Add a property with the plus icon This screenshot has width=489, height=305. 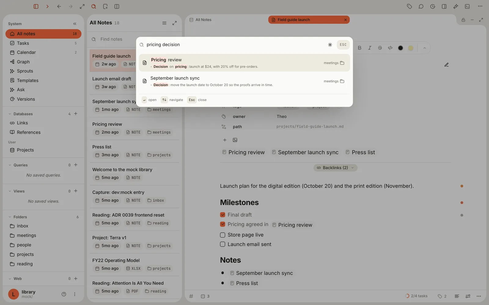pyautogui.click(x=225, y=140)
